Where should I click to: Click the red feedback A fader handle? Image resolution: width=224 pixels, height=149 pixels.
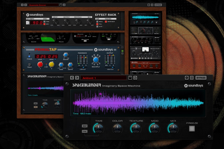83,57
